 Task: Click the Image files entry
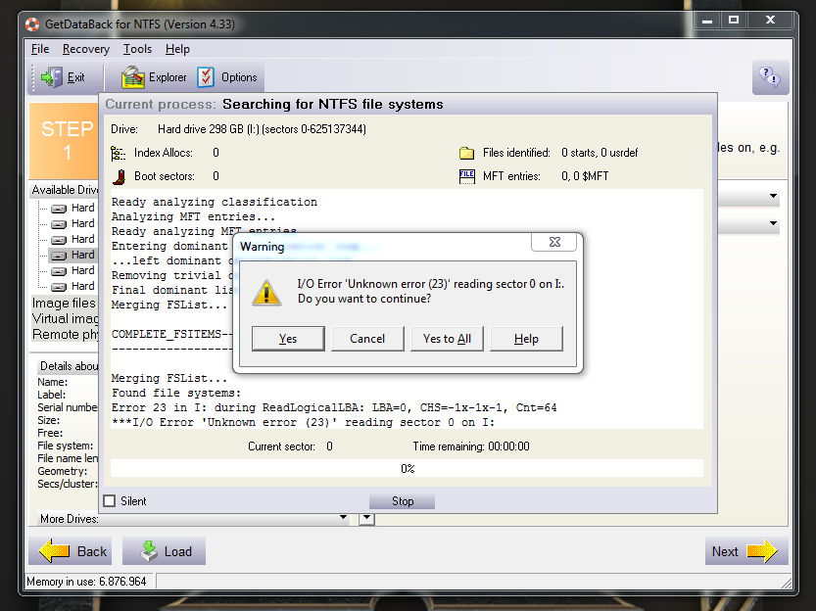[64, 303]
